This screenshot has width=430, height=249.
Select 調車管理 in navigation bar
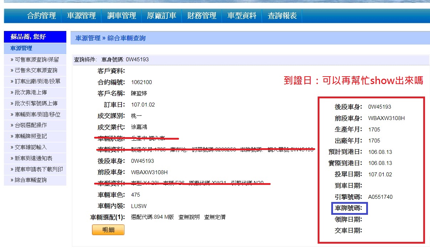point(122,16)
